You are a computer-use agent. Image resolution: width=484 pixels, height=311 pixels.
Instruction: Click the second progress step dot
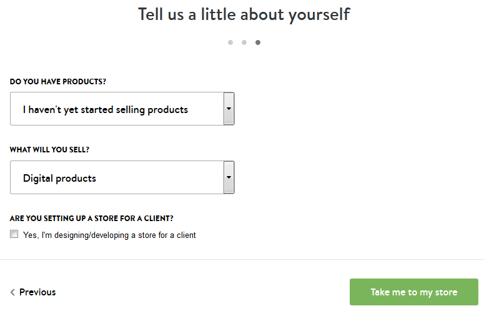[x=244, y=42]
